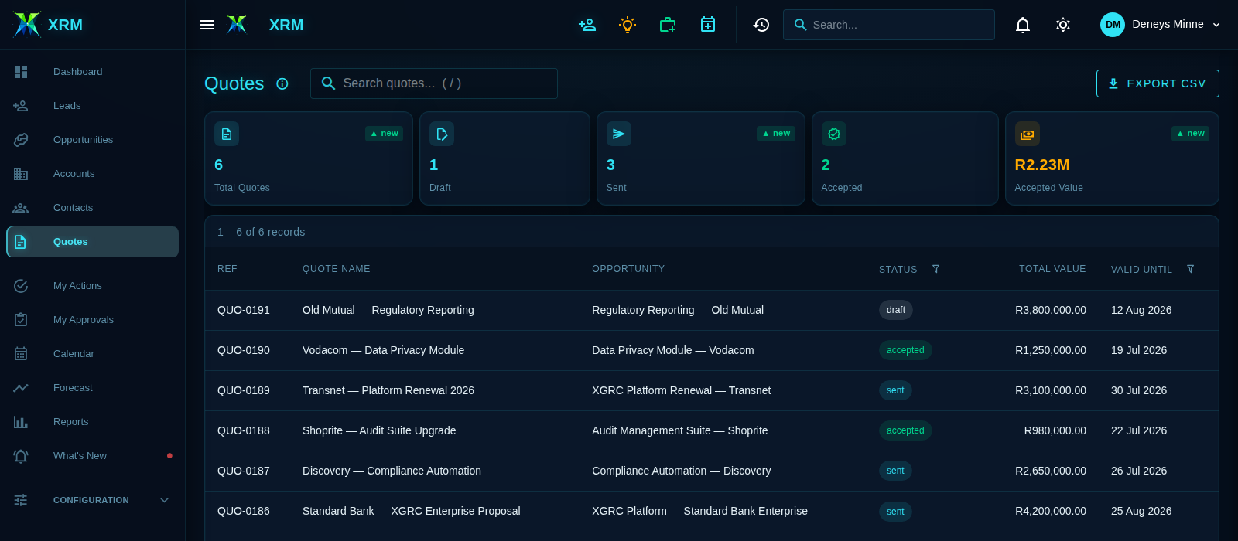Click the Search quotes input field
The image size is (1238, 541).
tap(434, 83)
